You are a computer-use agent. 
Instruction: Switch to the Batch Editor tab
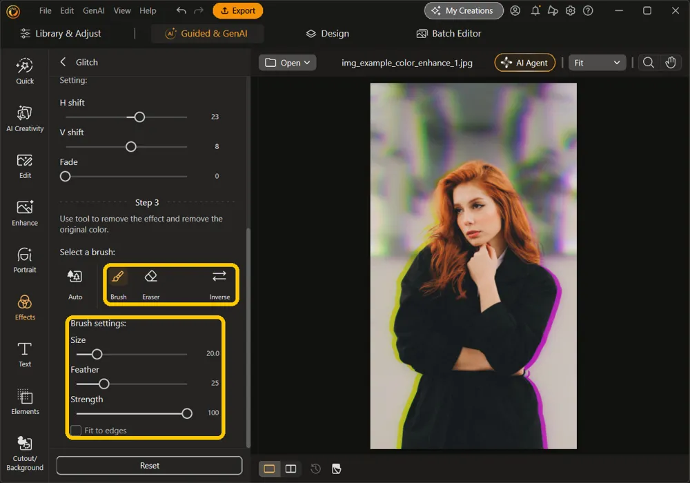pyautogui.click(x=449, y=33)
